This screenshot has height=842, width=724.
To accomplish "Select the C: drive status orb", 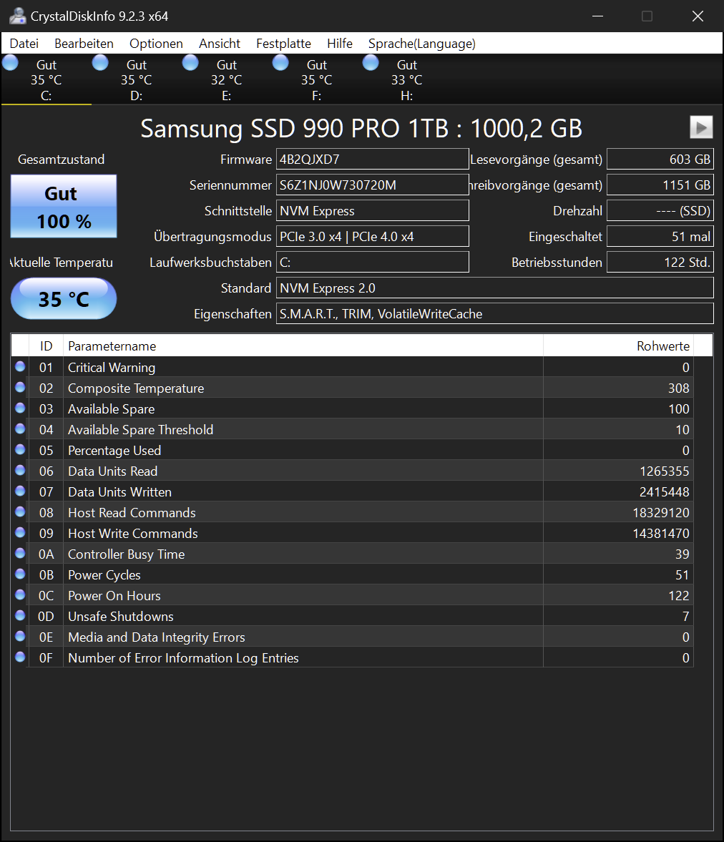I will tap(10, 63).
